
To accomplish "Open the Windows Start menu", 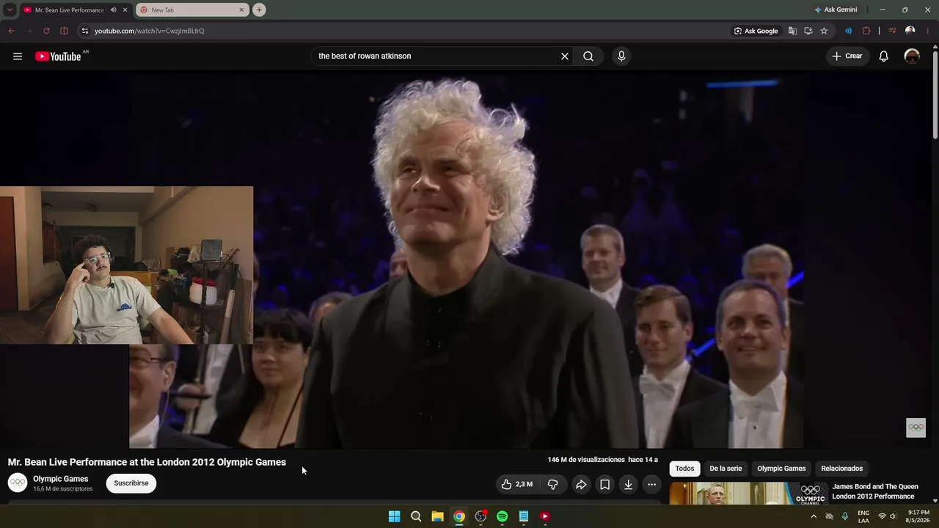I will pos(395,516).
